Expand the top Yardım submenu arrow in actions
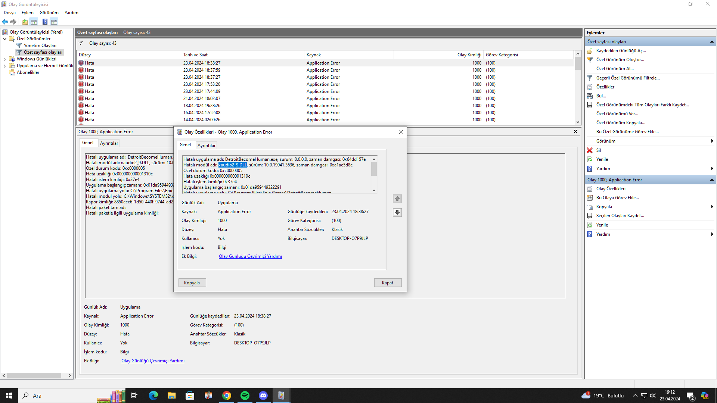The image size is (717, 403). point(712,169)
